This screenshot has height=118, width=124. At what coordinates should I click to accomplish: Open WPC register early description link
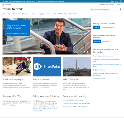click(x=76, y=86)
